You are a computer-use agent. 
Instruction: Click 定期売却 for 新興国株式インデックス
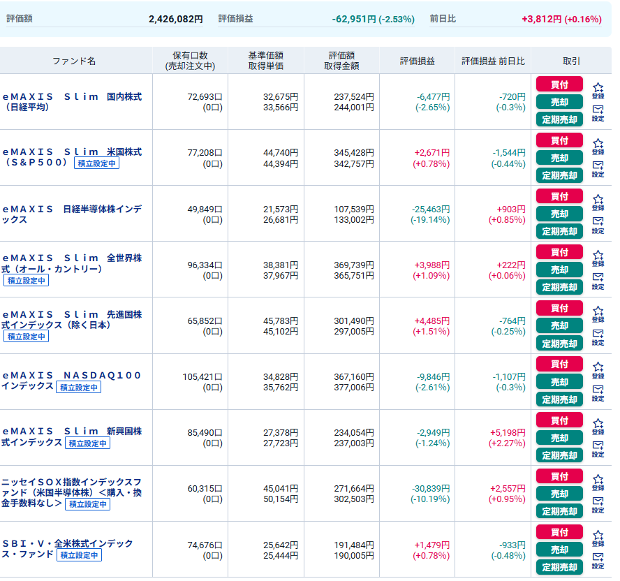559,455
